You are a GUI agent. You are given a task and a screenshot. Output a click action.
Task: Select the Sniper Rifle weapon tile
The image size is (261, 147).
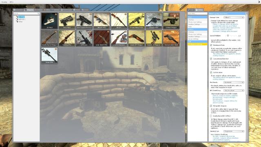click(x=49, y=56)
